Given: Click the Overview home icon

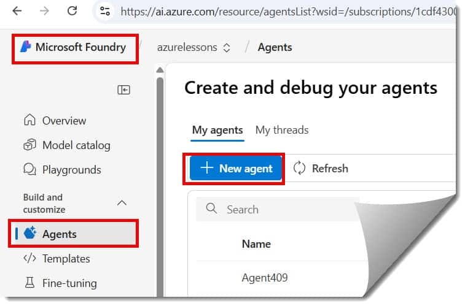Looking at the screenshot, I should tap(29, 120).
